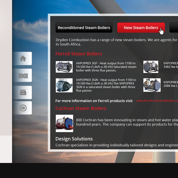Click 'For more information on Ferroli products visit'
Screen dimensions: 178x178
click(x=94, y=101)
